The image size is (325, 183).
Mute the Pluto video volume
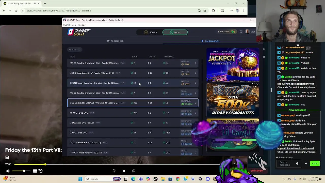[x=8, y=171]
